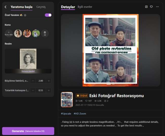The image size is (165, 136).
Task: Click the Konu ekle plus button
Action: coord(9,33)
